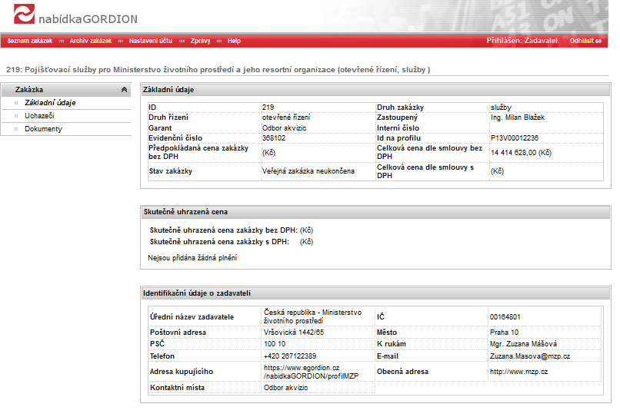Go to Archiv zakázek
This screenshot has width=620, height=417.
click(x=90, y=41)
